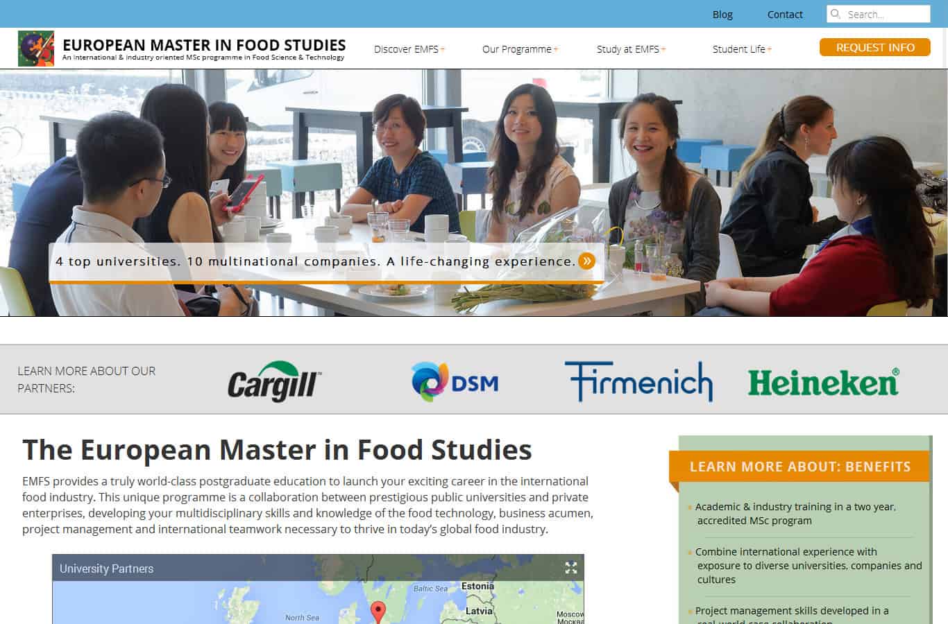Focus the Search input field
Viewport: 948px width, 624px height.
coord(886,14)
